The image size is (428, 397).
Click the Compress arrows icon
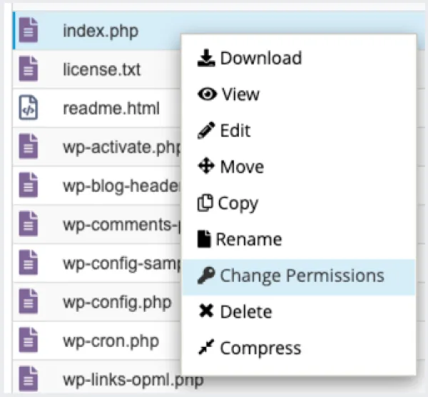point(206,347)
